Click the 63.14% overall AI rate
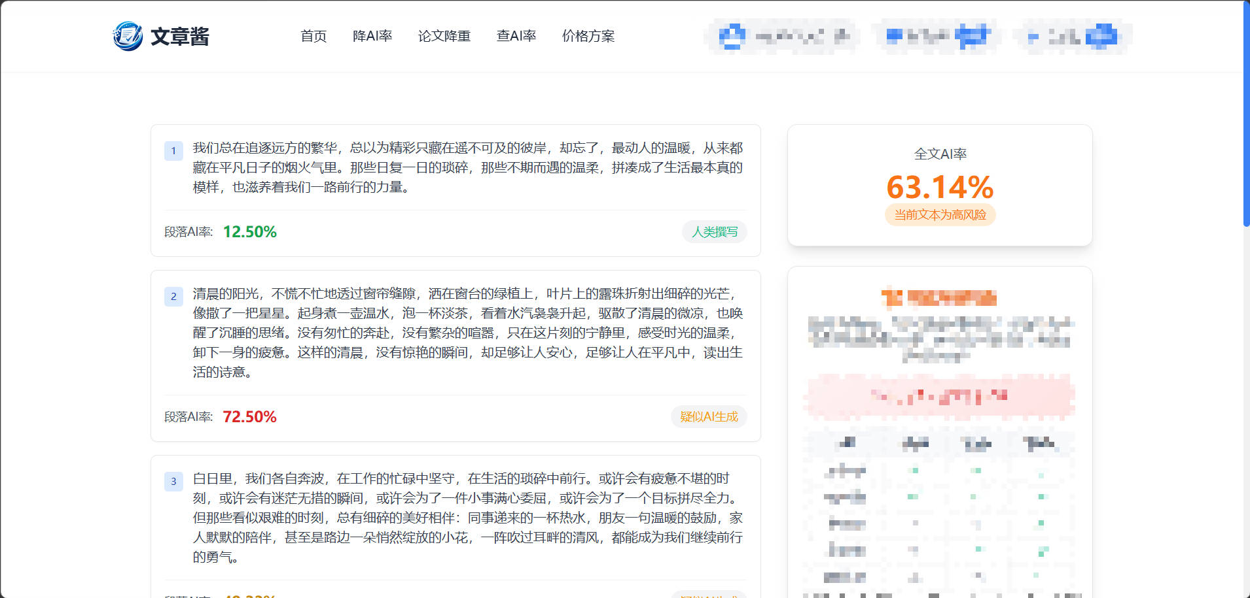The width and height of the screenshot is (1250, 598). coord(940,187)
